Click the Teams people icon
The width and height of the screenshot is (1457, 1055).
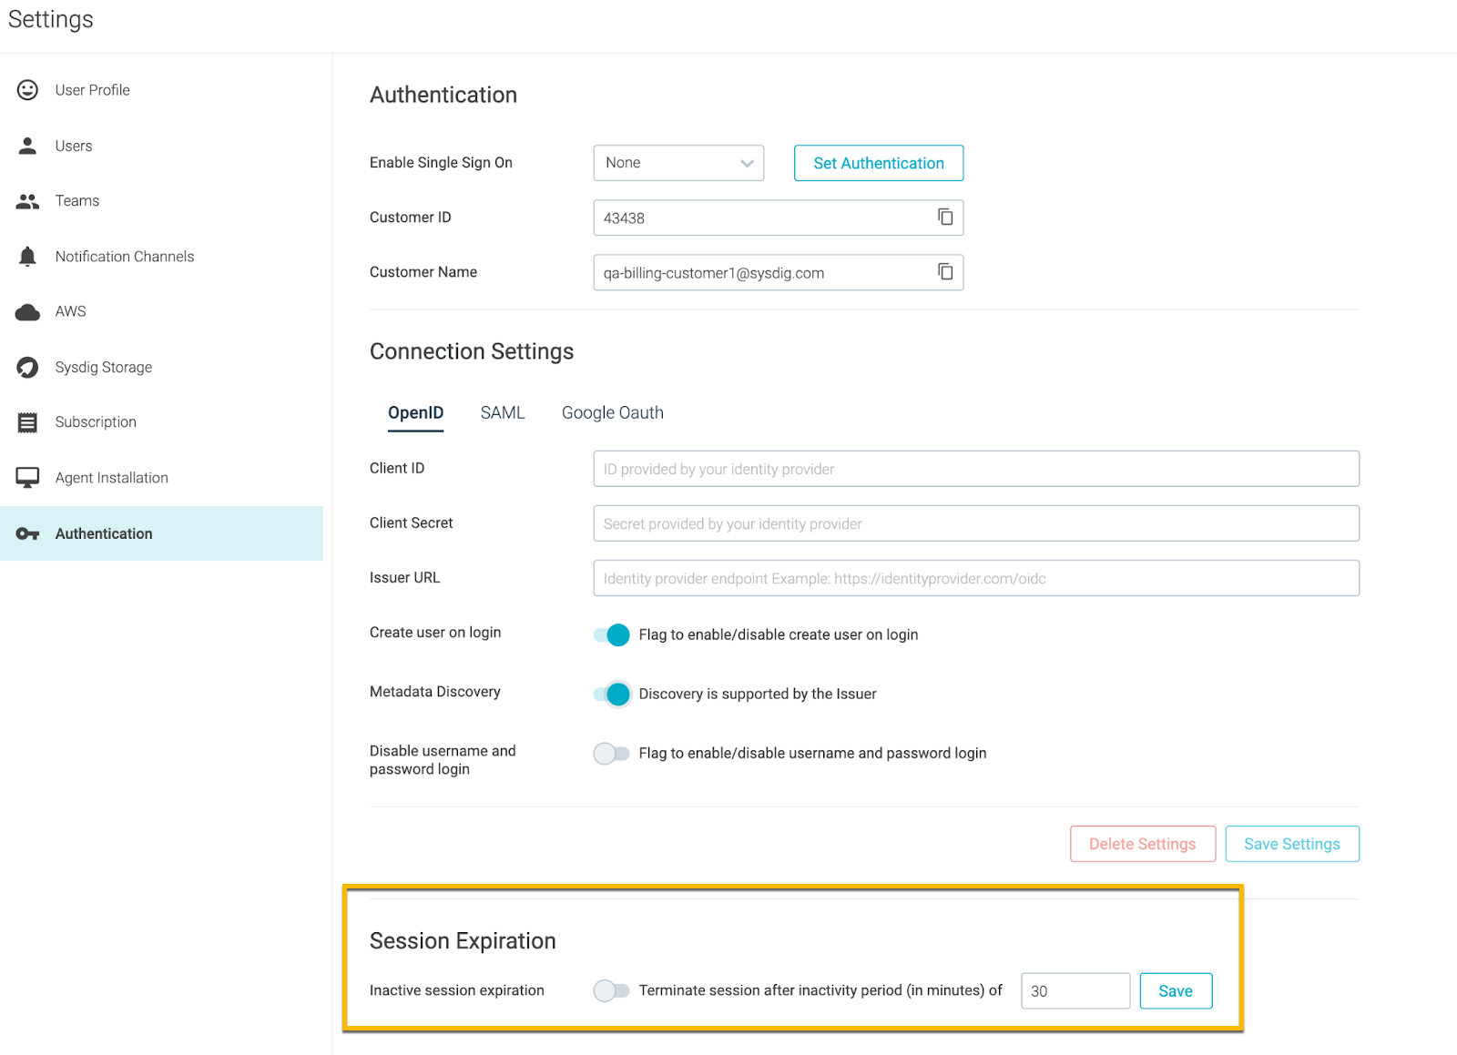[26, 200]
